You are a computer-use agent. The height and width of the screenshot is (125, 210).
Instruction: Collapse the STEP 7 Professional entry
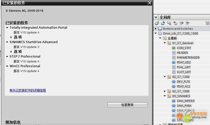click(7, 57)
